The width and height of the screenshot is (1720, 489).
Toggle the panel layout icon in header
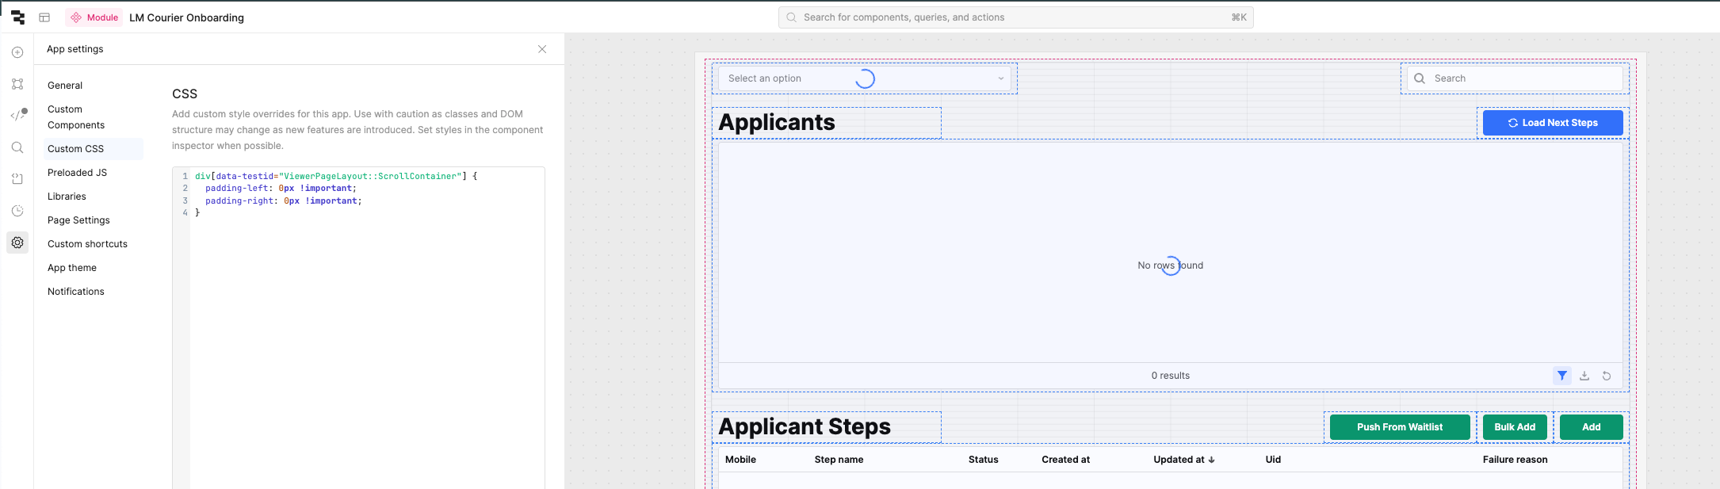[44, 17]
